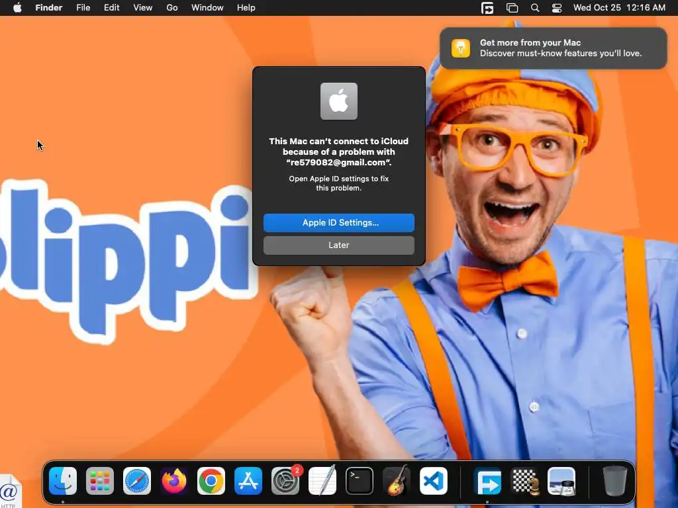Launch Chess from the Dock
Viewport: 678px width, 508px height.
[x=524, y=480]
